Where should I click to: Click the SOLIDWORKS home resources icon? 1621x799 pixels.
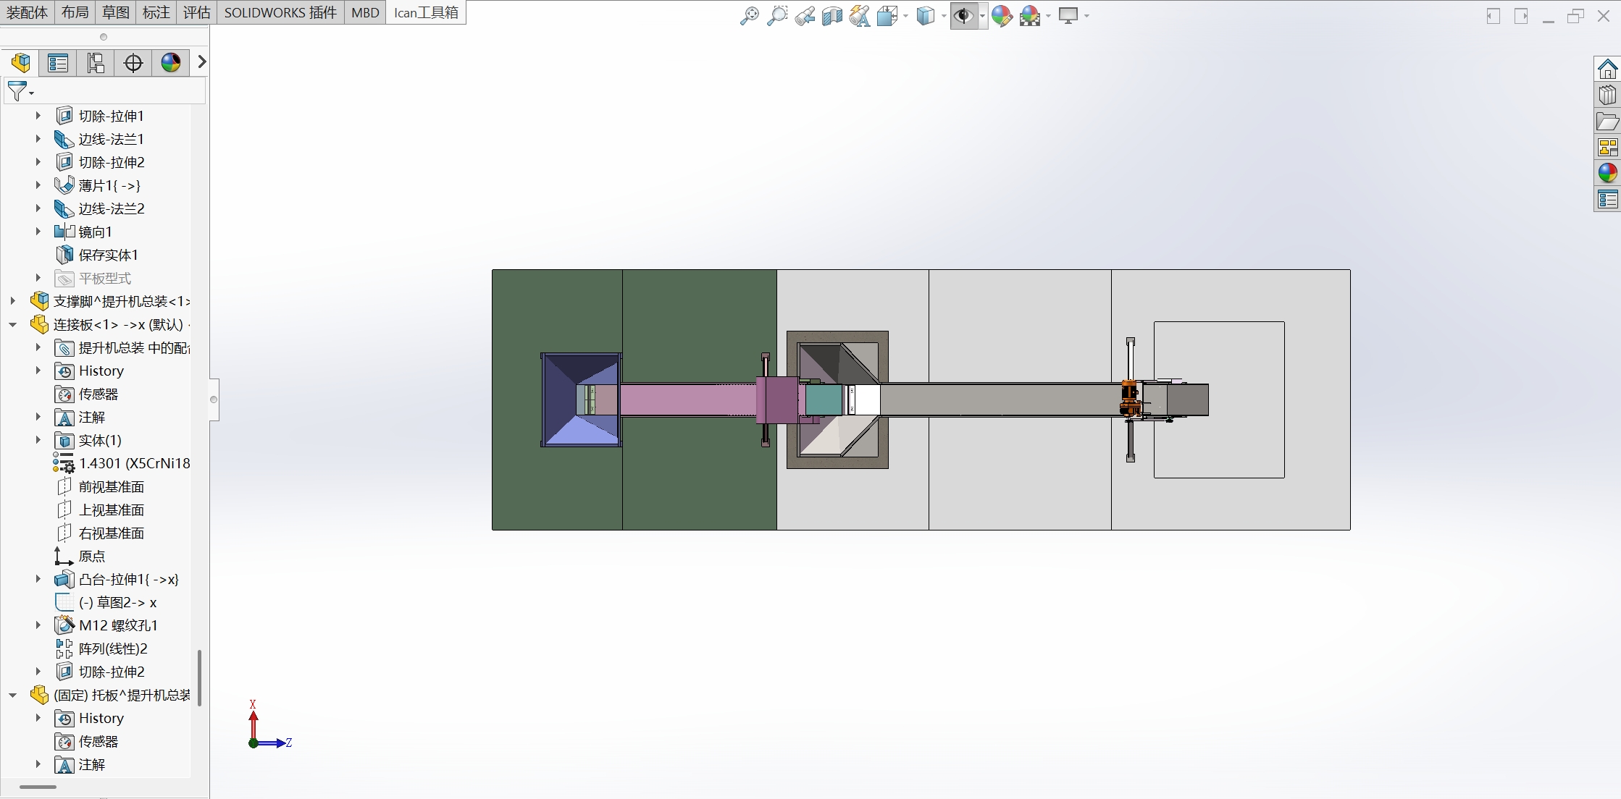pyautogui.click(x=1607, y=69)
